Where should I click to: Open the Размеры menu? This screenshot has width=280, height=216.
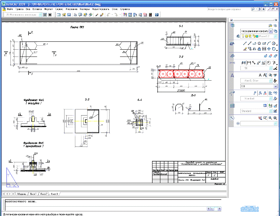pyautogui.click(x=85, y=9)
